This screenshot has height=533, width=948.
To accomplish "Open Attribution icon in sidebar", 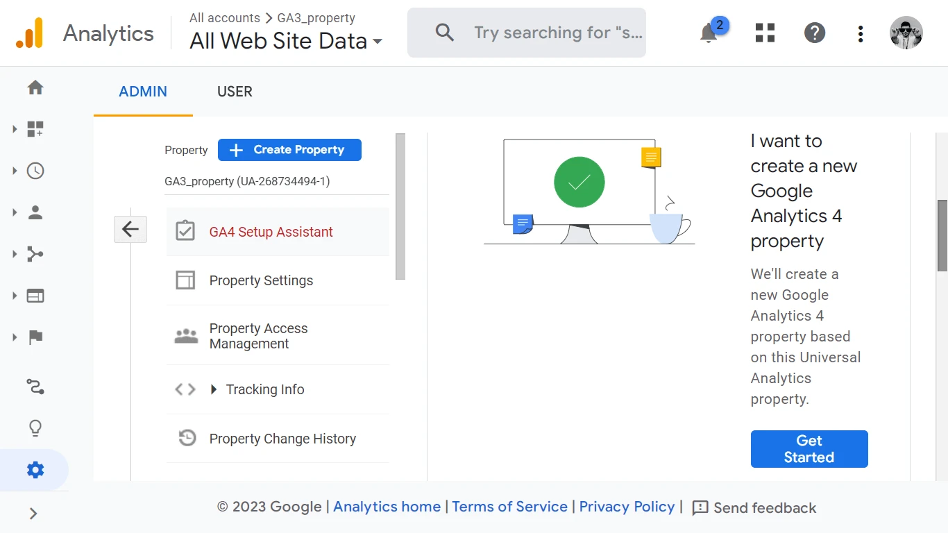I will pyautogui.click(x=35, y=387).
